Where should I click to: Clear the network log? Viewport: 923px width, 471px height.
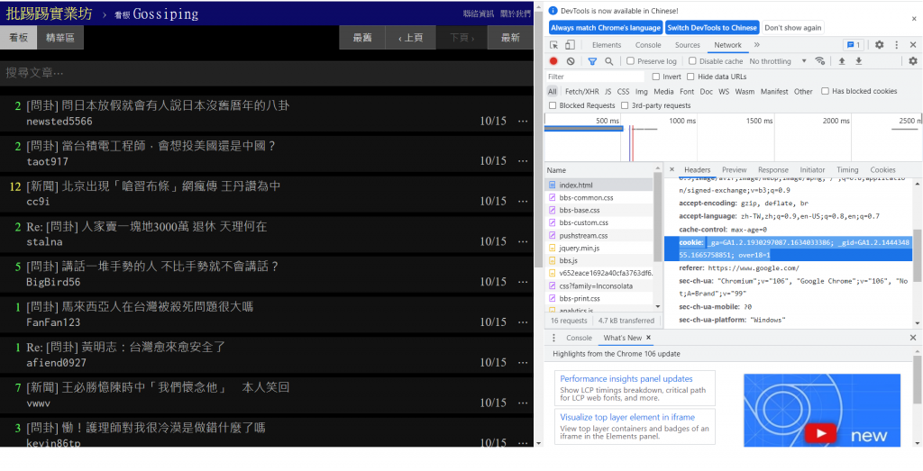pos(571,61)
